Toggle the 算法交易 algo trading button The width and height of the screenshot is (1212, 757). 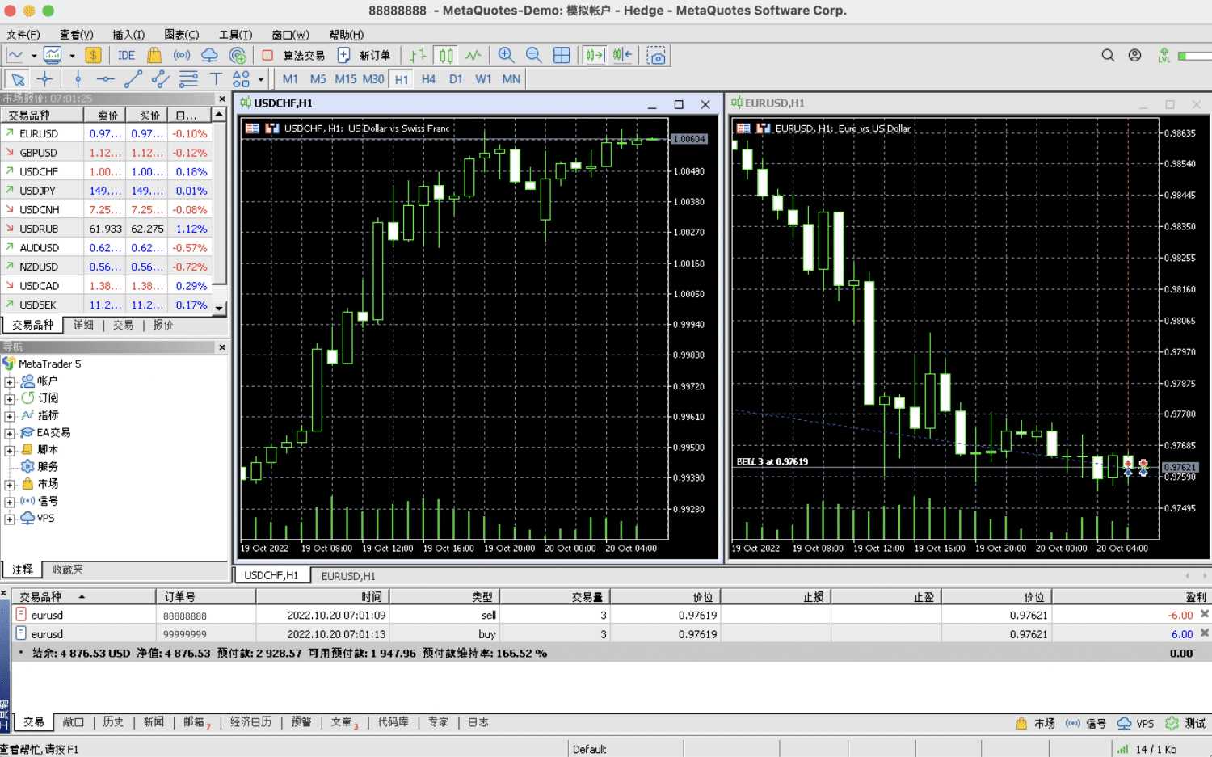click(295, 56)
